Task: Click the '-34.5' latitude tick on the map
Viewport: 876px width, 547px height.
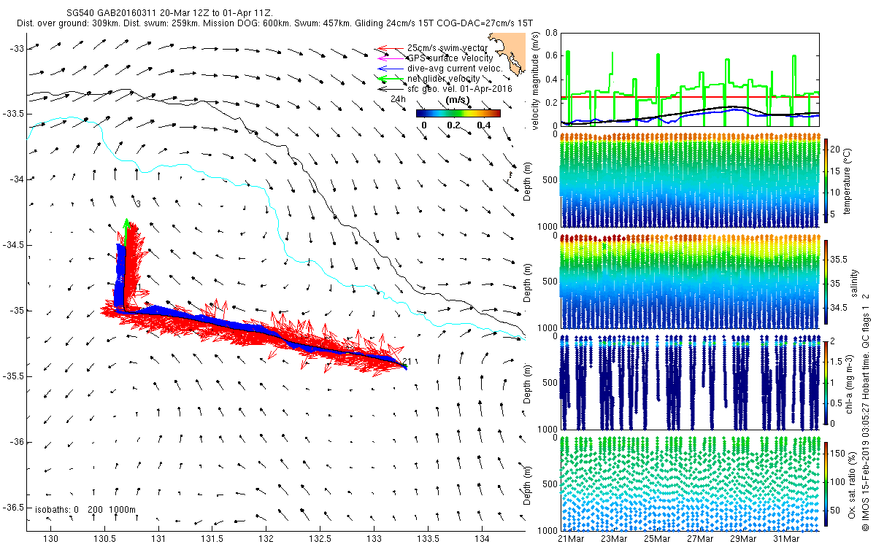Action: [14, 245]
